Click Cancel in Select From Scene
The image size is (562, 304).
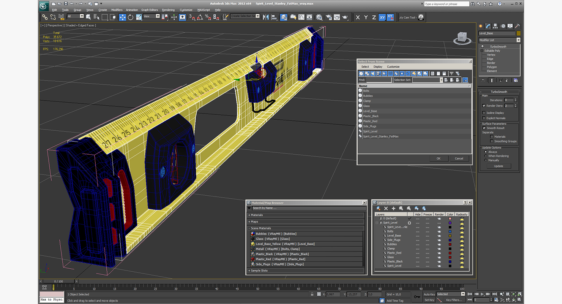[459, 158]
